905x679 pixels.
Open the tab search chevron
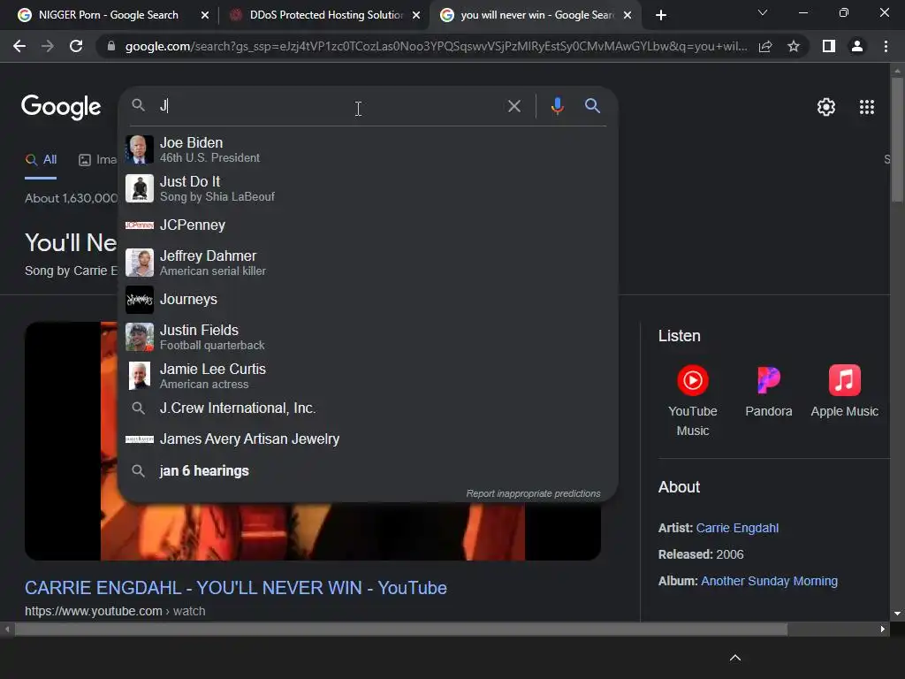763,12
